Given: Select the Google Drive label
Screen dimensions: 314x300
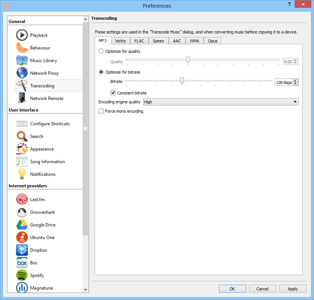Looking at the screenshot, I should [43, 225].
